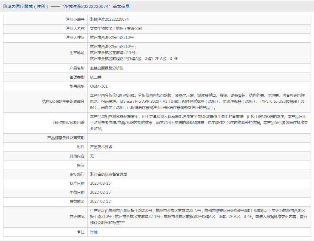Click the model value OGM-361
This screenshot has width=314, height=241.
point(99,86)
